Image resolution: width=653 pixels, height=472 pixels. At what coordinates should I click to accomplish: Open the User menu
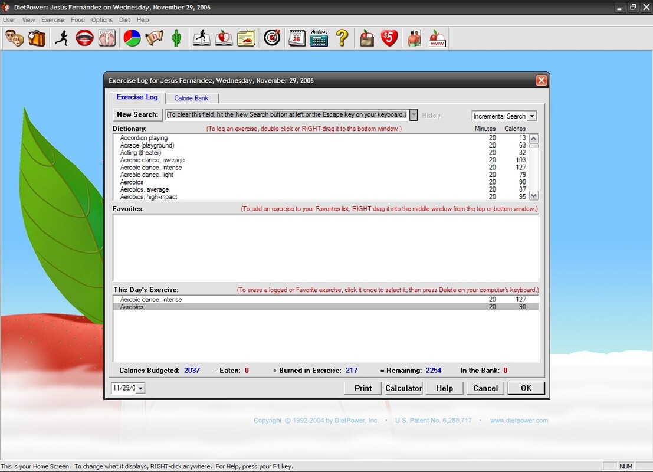tap(9, 20)
